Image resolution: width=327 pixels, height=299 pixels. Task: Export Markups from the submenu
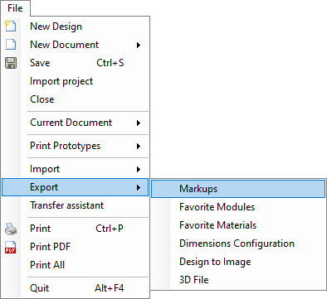click(238, 189)
